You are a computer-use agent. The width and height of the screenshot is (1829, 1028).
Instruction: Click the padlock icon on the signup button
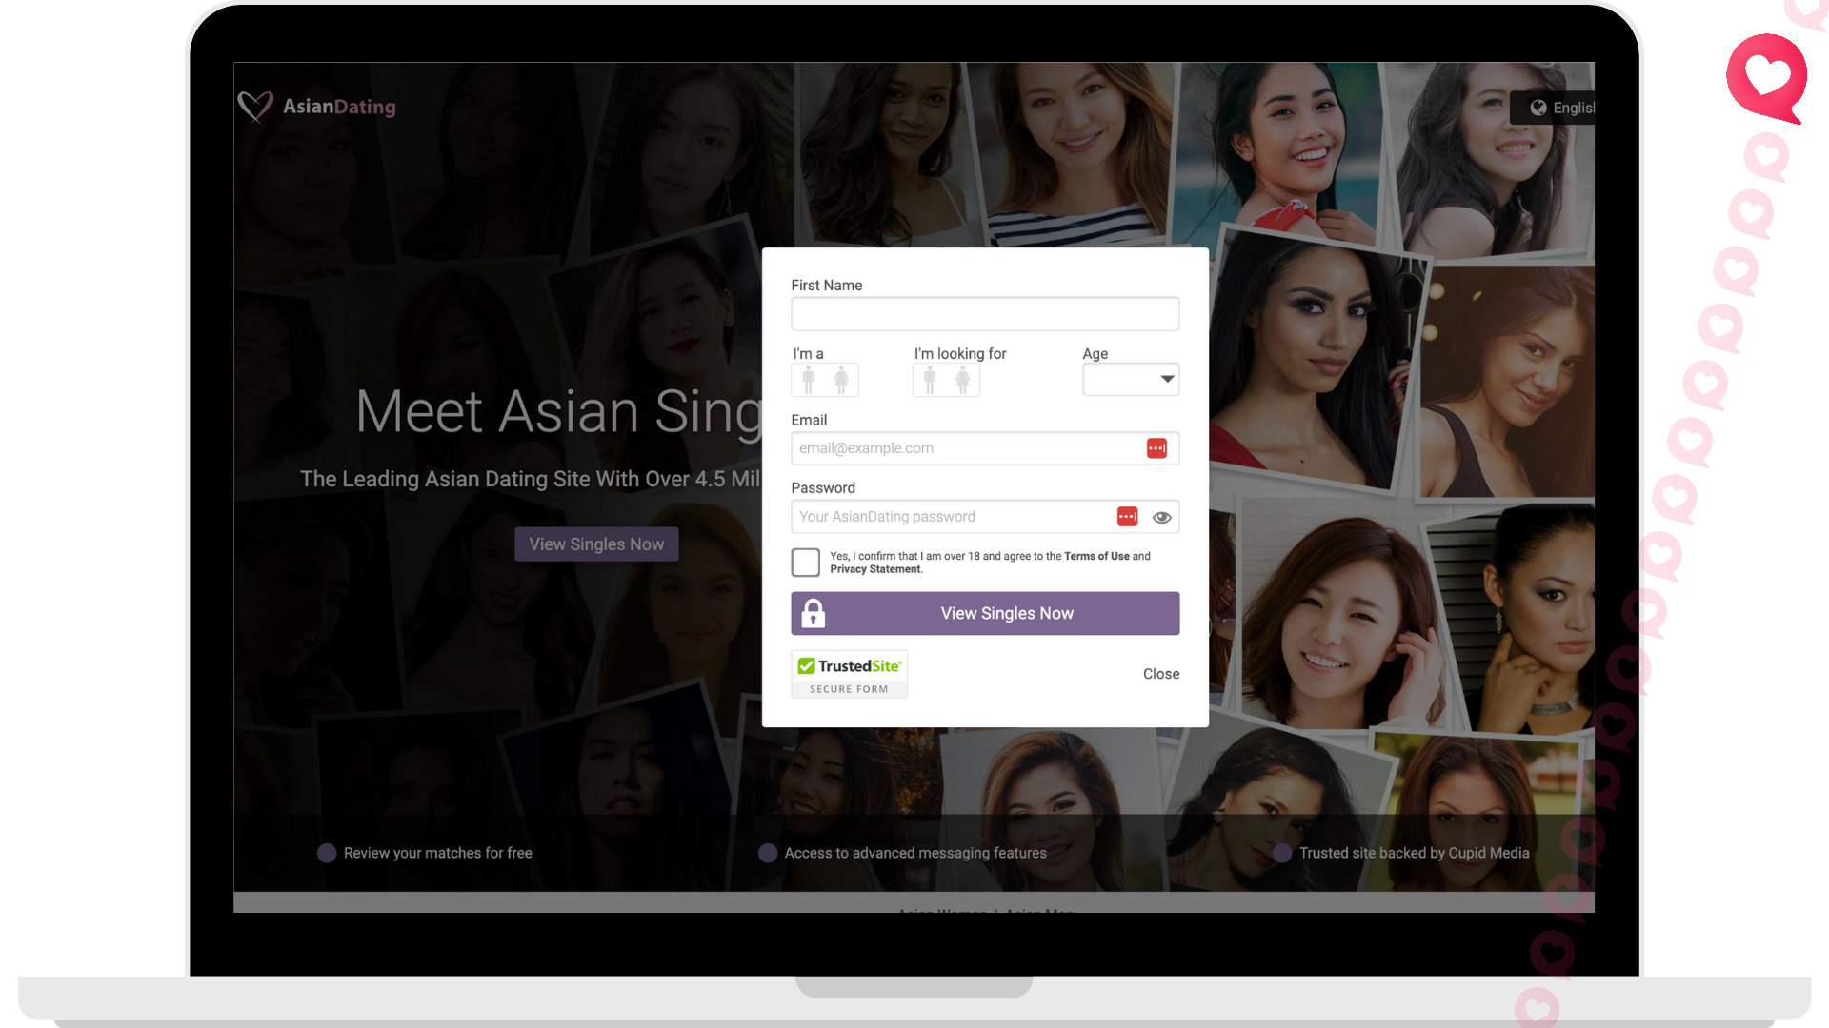pos(814,613)
